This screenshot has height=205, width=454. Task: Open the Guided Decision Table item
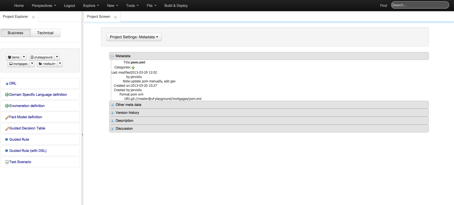27,128
